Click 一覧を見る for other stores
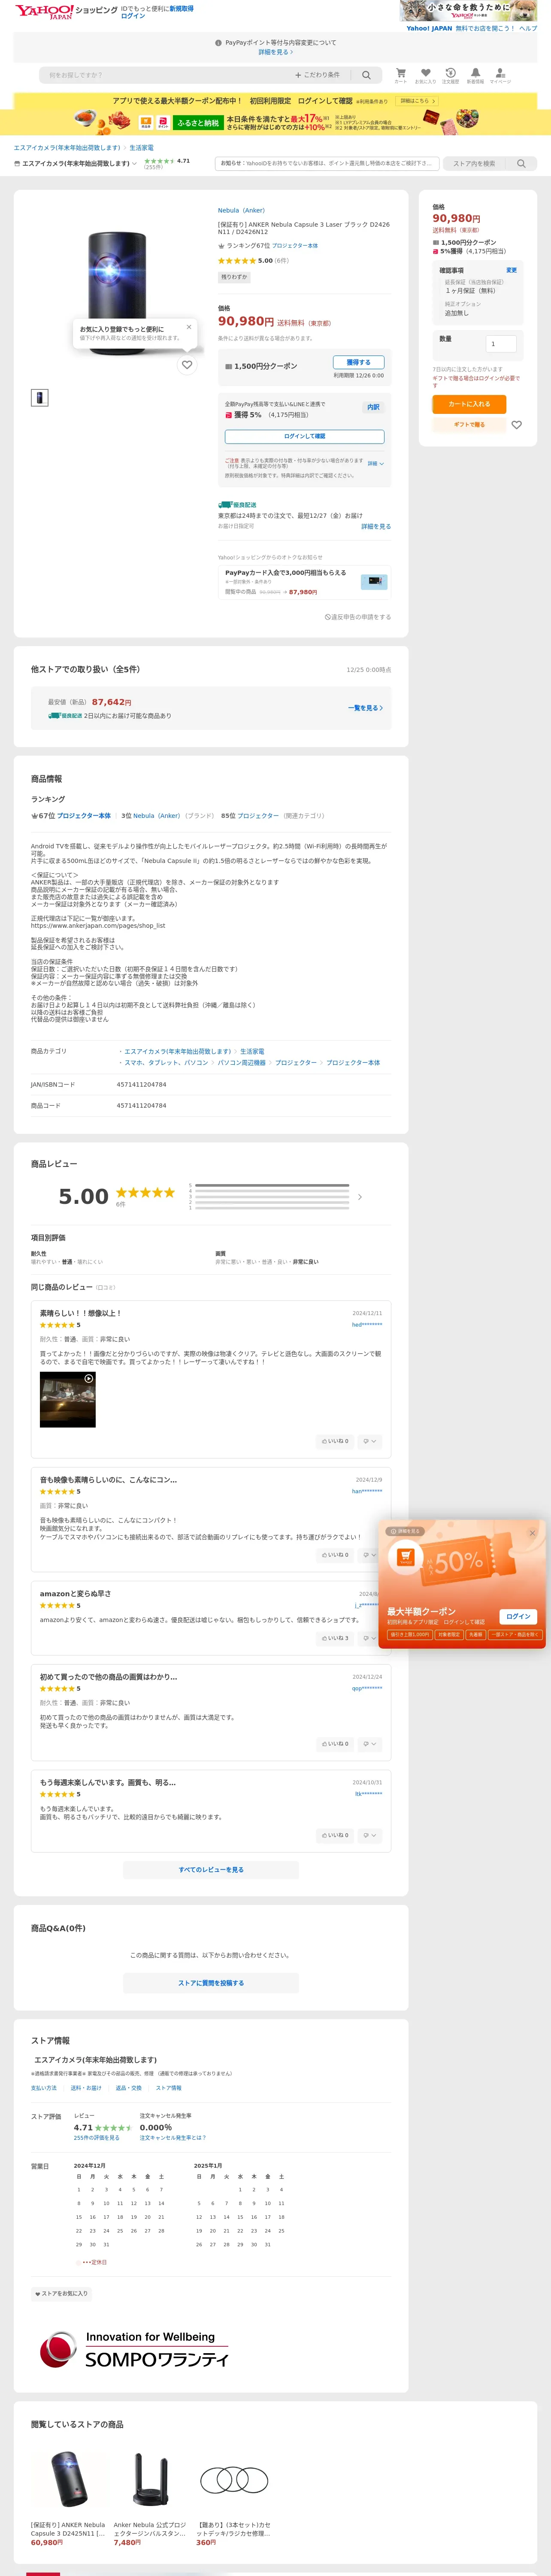The height and width of the screenshot is (2576, 551). 365,708
